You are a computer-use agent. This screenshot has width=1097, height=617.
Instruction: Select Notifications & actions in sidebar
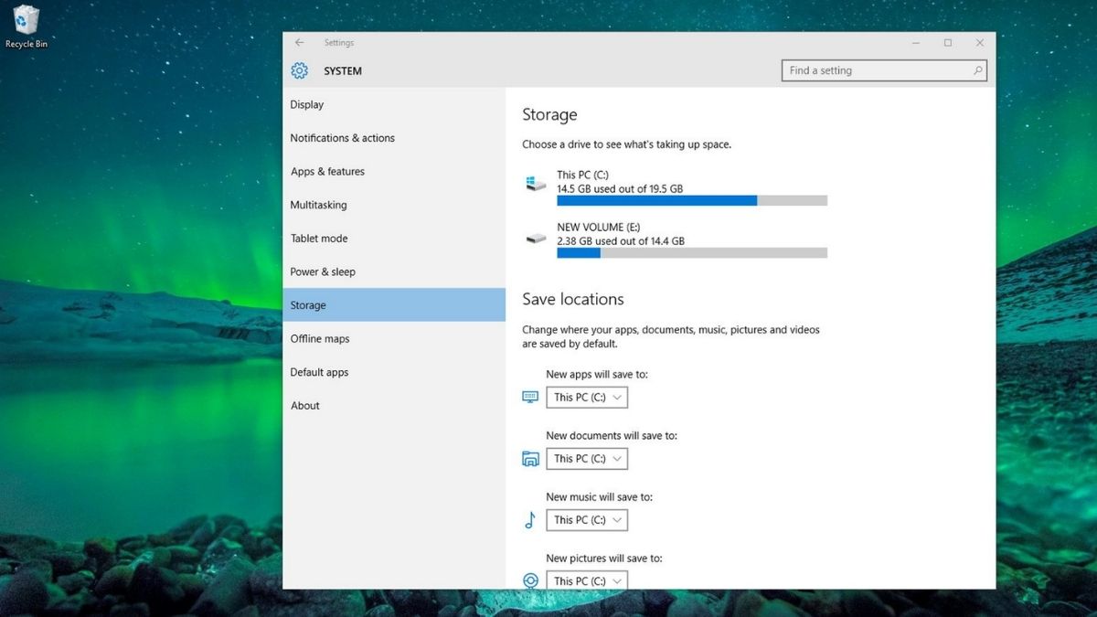(x=342, y=138)
